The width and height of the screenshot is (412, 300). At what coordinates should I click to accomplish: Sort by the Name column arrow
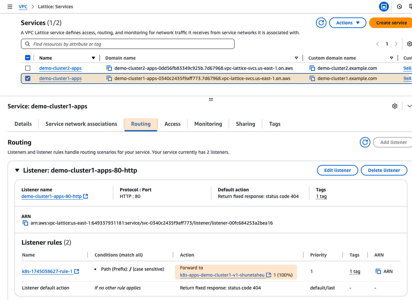coord(93,58)
